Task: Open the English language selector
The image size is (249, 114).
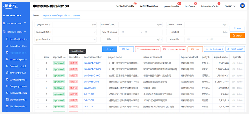Action: pyautogui.click(x=230, y=6)
